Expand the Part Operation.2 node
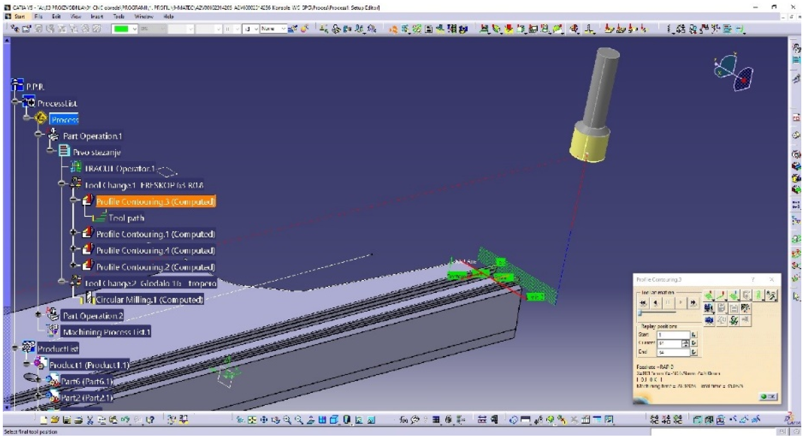The height and width of the screenshot is (441, 806). tap(38, 314)
